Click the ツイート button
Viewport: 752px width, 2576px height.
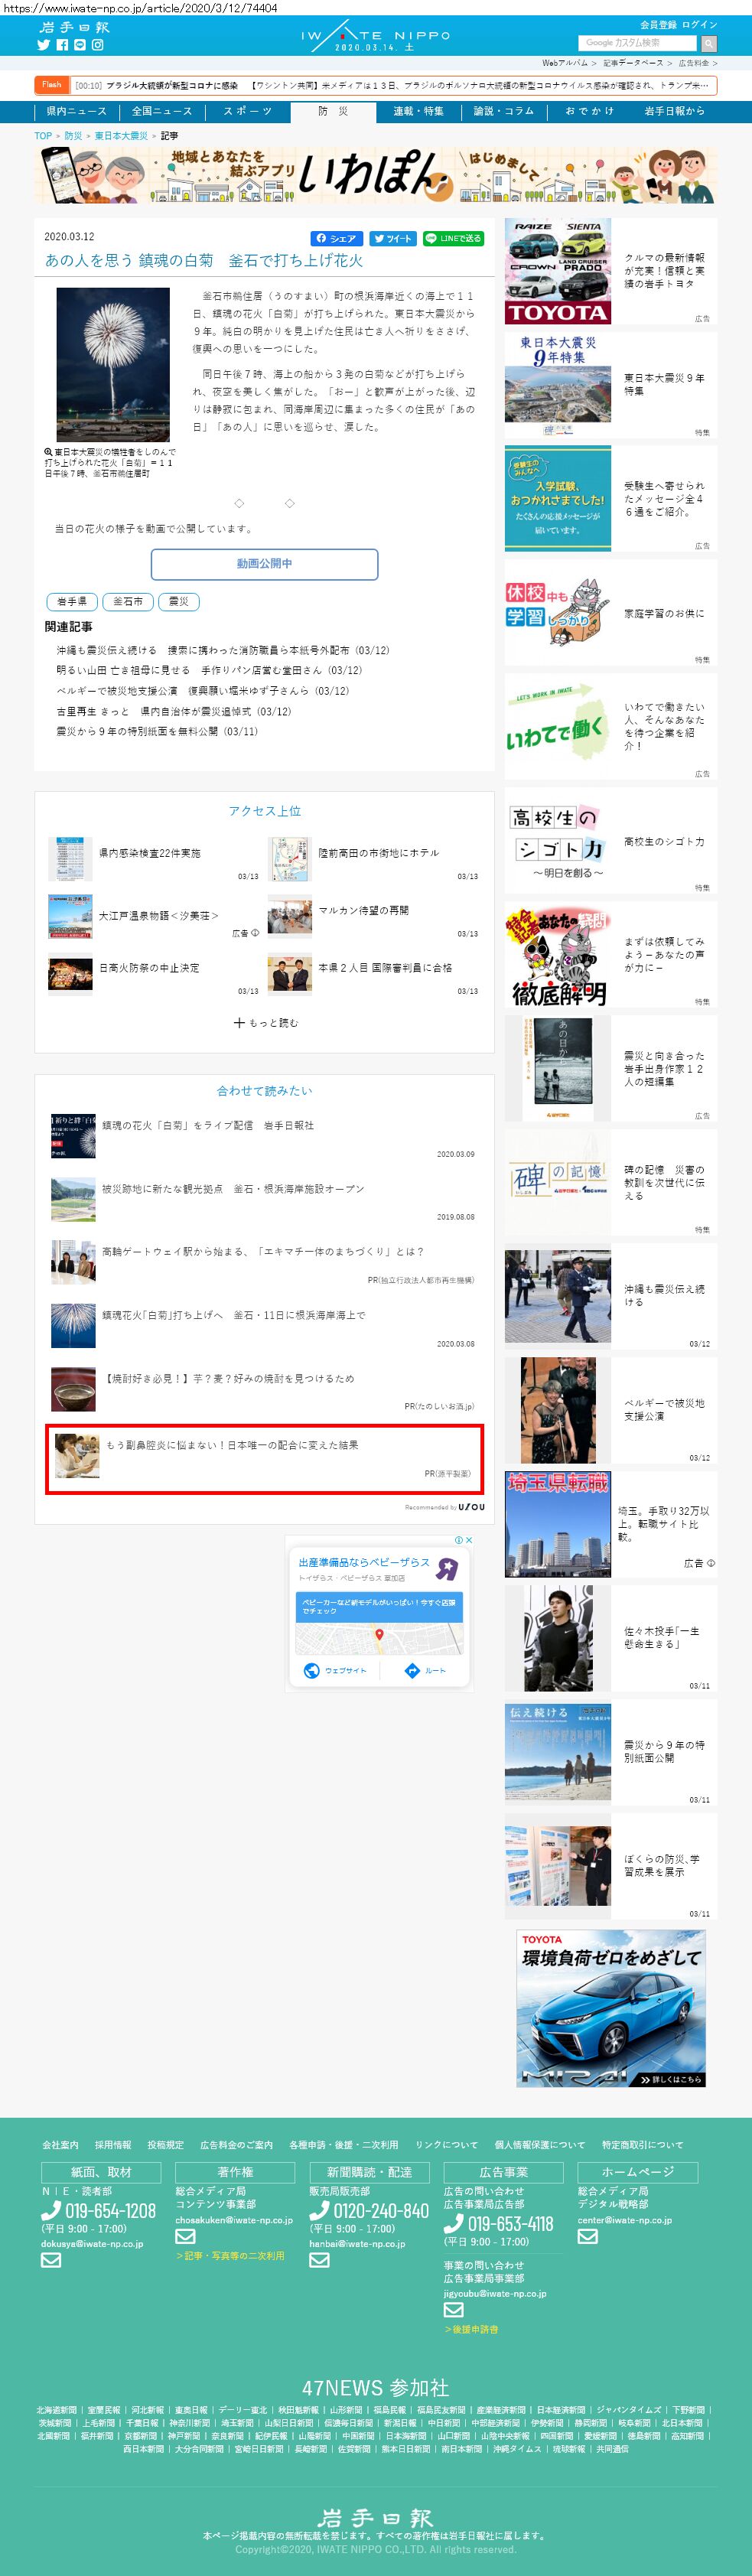[392, 238]
